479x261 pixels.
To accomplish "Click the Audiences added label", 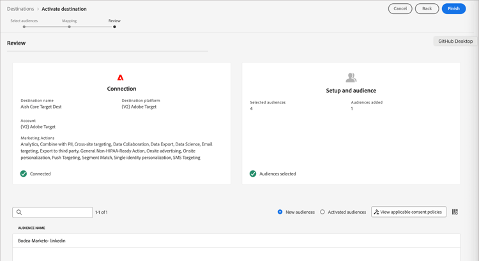I will coord(367,102).
